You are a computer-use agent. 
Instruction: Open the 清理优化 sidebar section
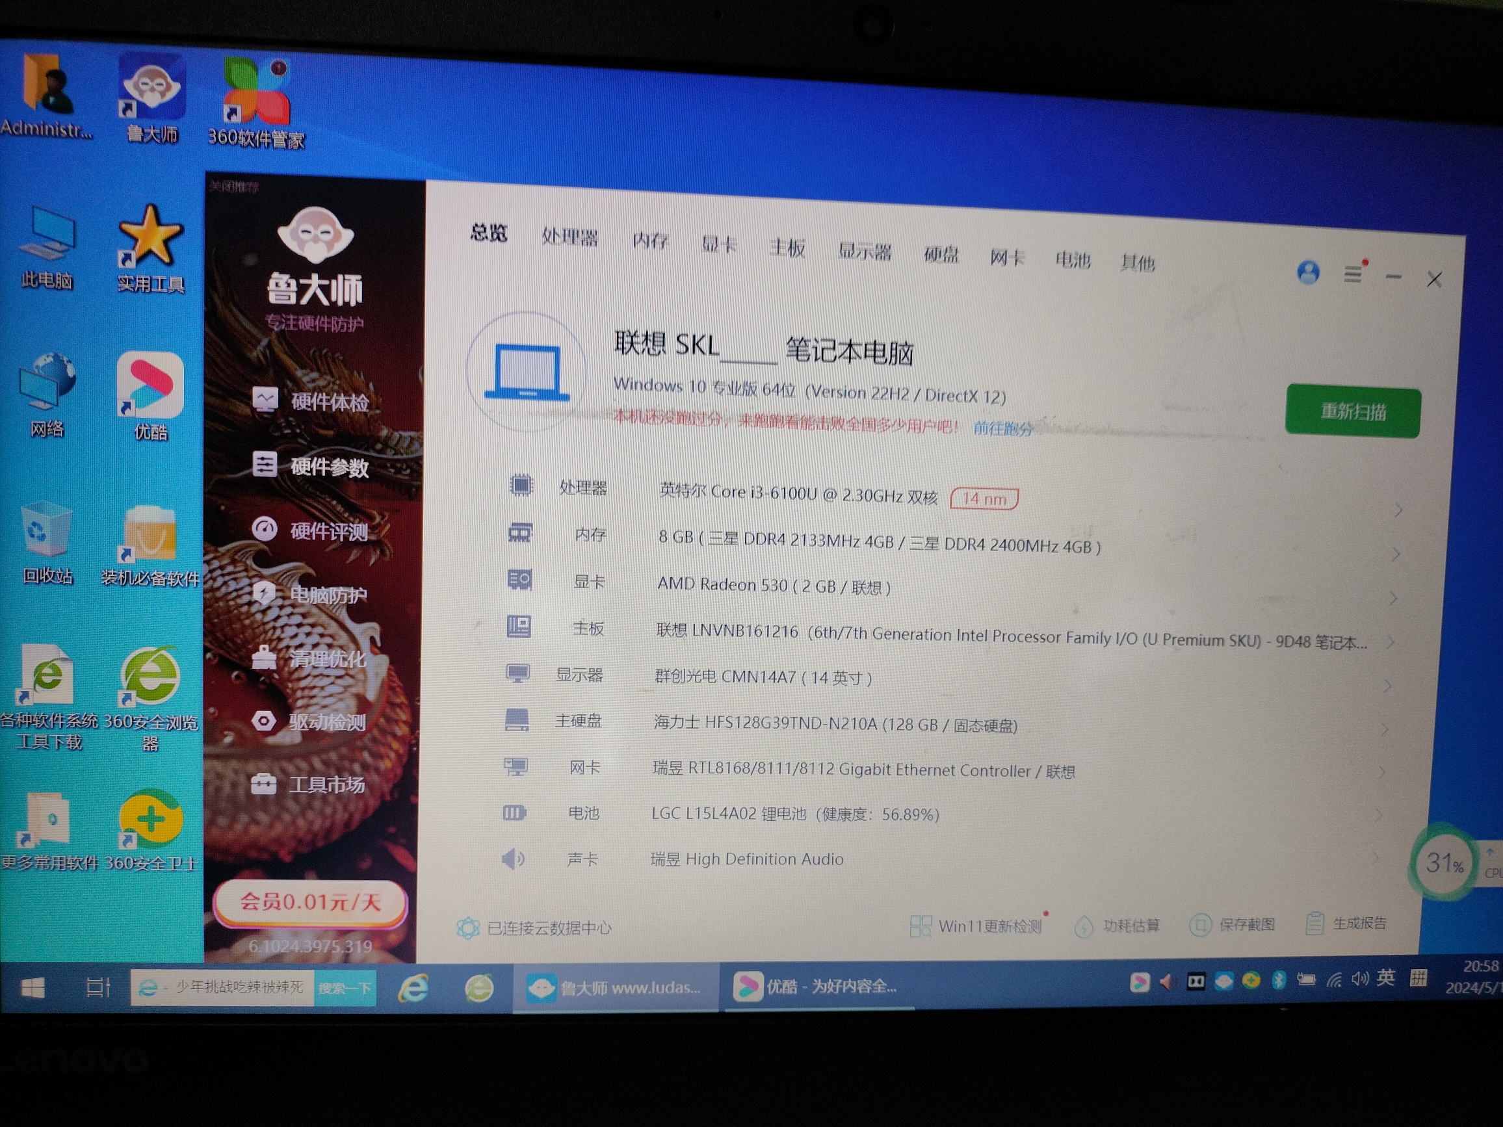[x=309, y=658]
